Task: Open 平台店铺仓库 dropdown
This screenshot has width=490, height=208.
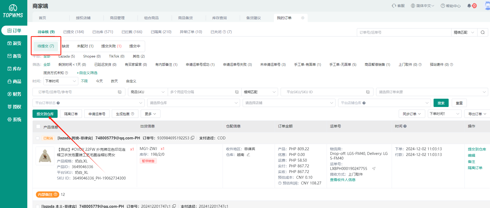Action: (x=384, y=103)
